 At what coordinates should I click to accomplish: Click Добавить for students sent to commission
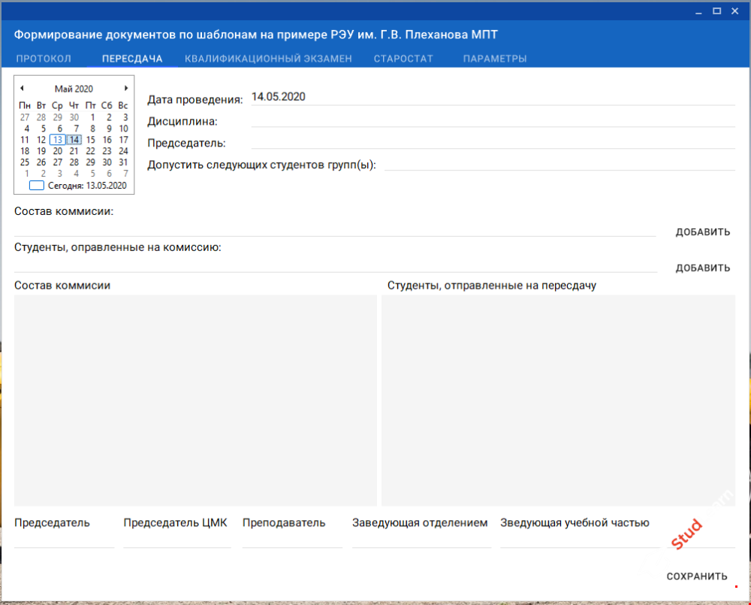(x=702, y=268)
